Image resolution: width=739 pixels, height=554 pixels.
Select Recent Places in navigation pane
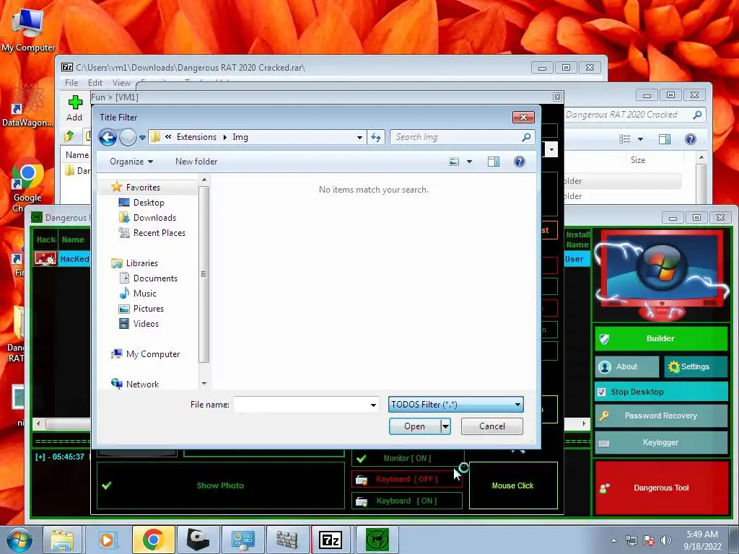159,233
